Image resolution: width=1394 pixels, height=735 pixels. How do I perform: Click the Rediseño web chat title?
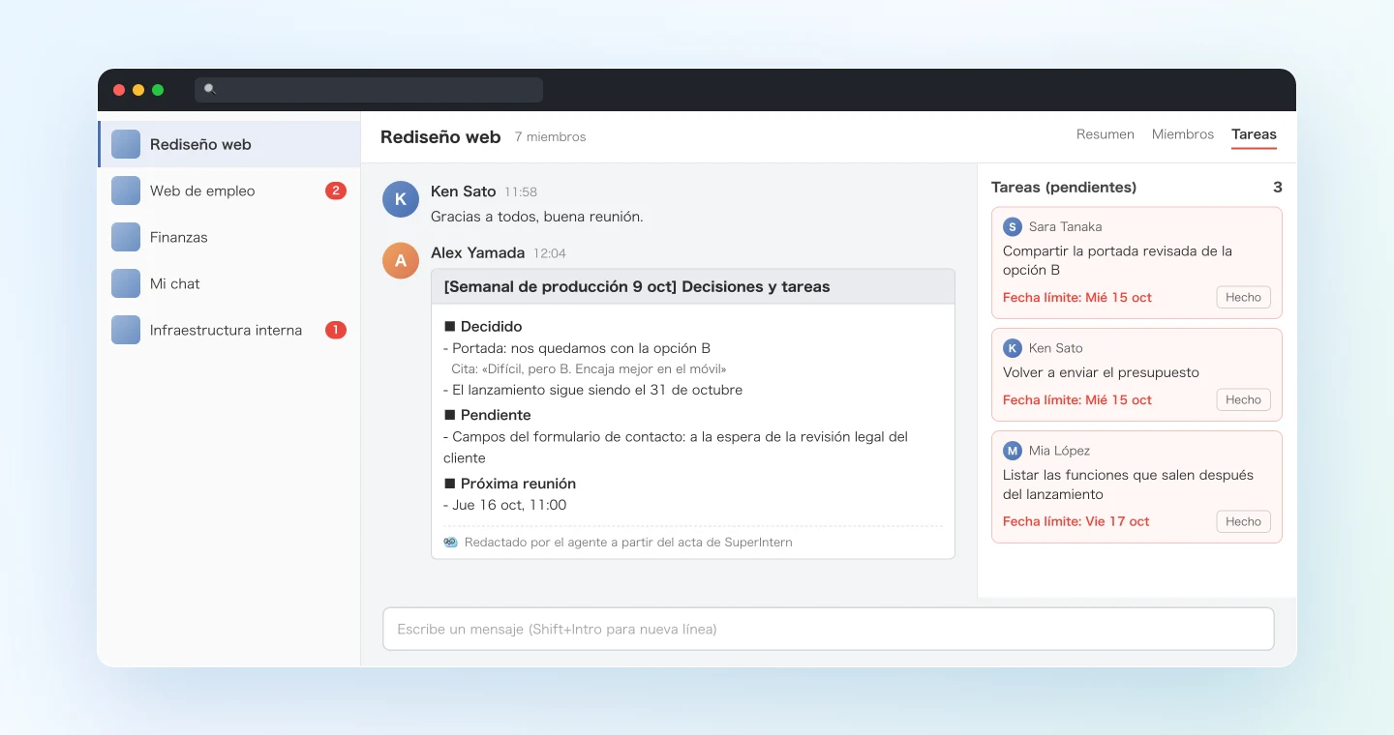(440, 137)
